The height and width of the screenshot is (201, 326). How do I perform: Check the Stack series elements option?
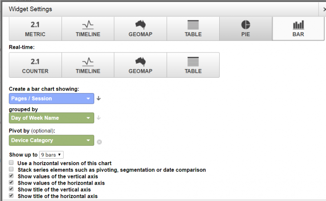point(11,169)
